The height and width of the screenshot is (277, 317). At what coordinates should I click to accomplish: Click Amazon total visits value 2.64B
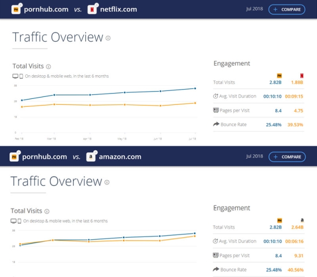297,228
